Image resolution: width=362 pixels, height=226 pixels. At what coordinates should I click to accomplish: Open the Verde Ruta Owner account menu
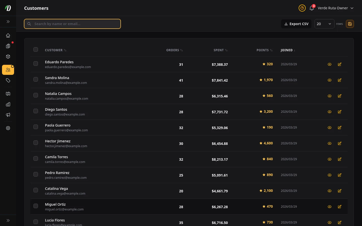[333, 8]
